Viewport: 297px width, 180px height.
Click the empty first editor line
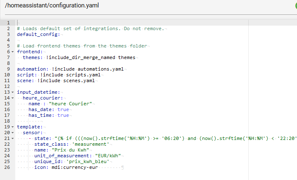tap(132, 23)
